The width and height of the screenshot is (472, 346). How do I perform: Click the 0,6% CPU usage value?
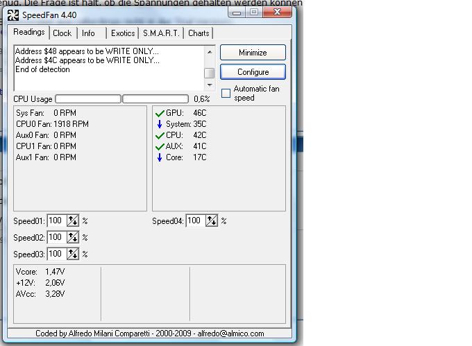202,99
